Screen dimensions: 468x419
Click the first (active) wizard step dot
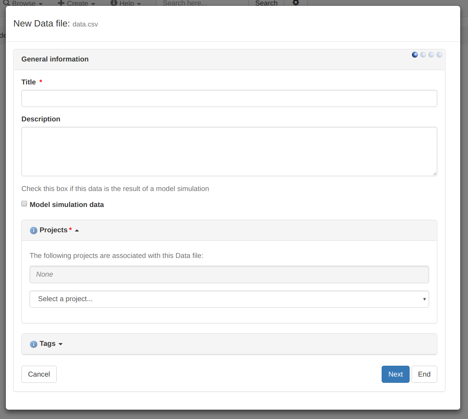(x=415, y=55)
